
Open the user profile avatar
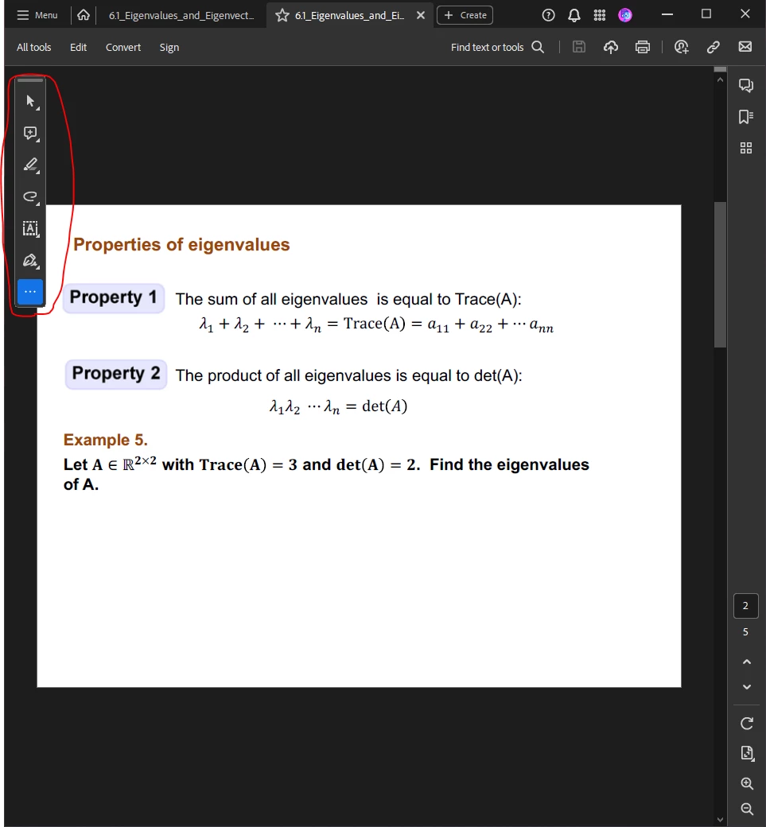click(625, 15)
